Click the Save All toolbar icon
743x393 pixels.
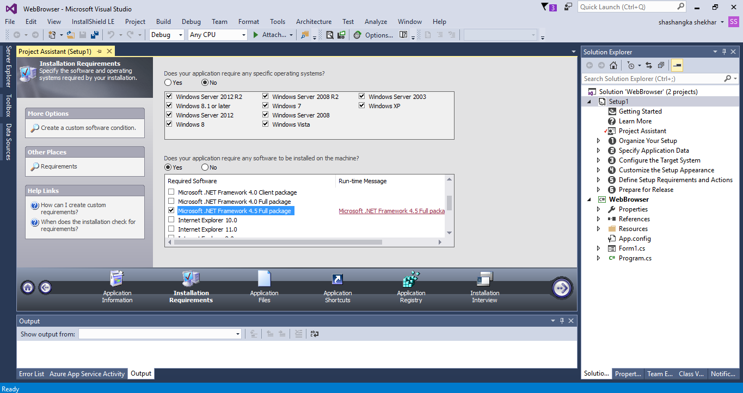pos(95,35)
